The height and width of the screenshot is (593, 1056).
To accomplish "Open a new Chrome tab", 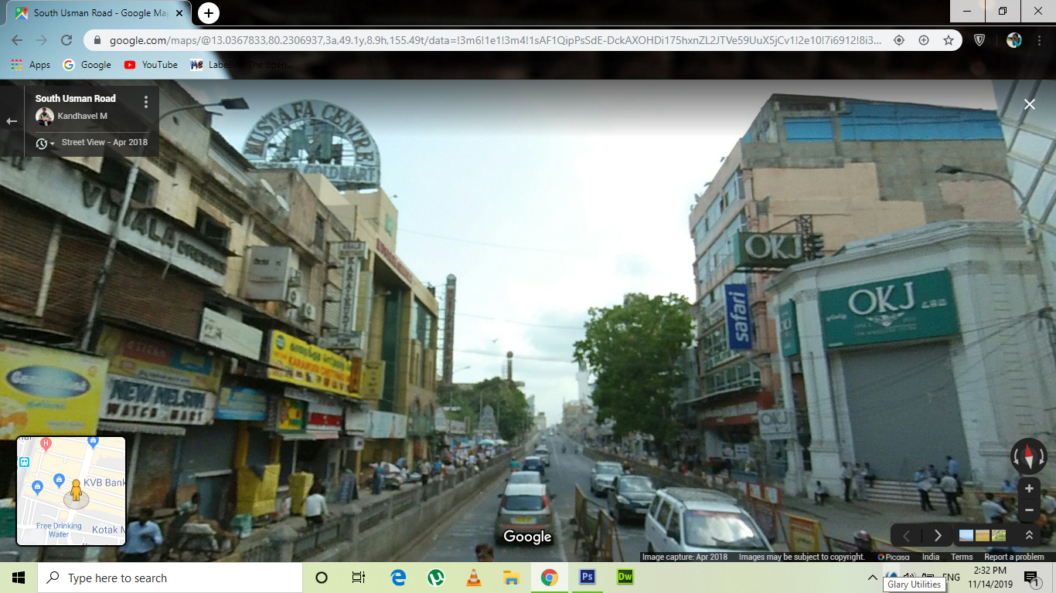I will (x=209, y=13).
